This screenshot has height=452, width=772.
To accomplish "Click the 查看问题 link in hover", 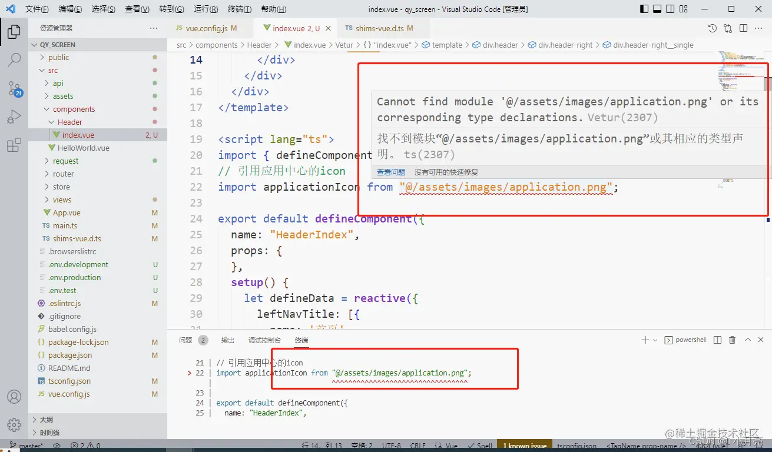I will (391, 172).
